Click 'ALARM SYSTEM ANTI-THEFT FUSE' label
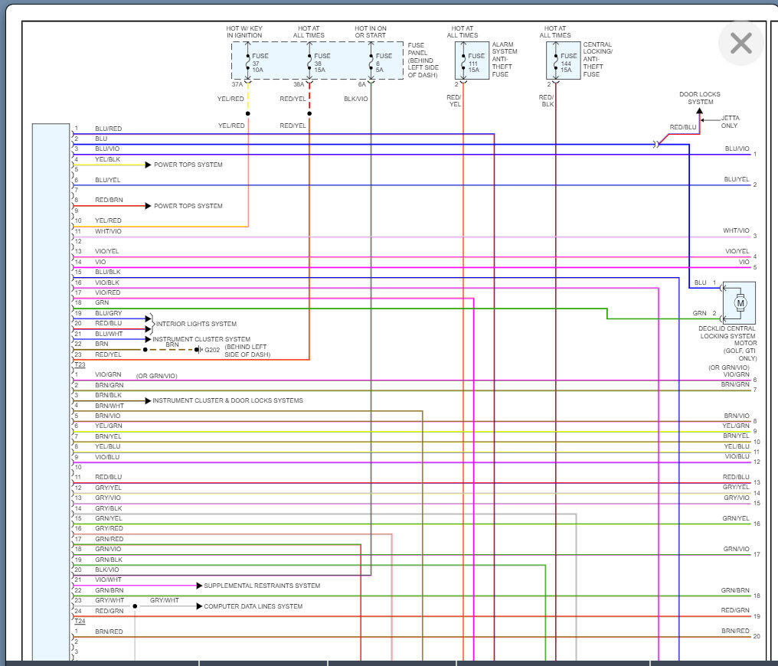The image size is (778, 666). [505, 59]
